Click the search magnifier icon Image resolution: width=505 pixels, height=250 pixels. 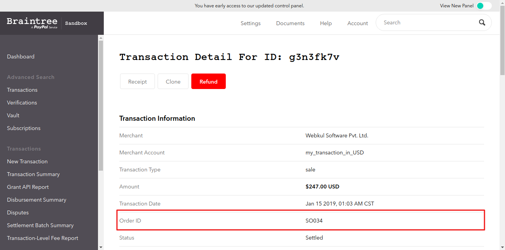coord(482,22)
